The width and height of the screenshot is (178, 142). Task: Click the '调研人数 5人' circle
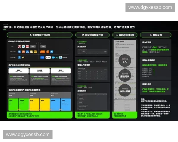[x=125, y=62]
